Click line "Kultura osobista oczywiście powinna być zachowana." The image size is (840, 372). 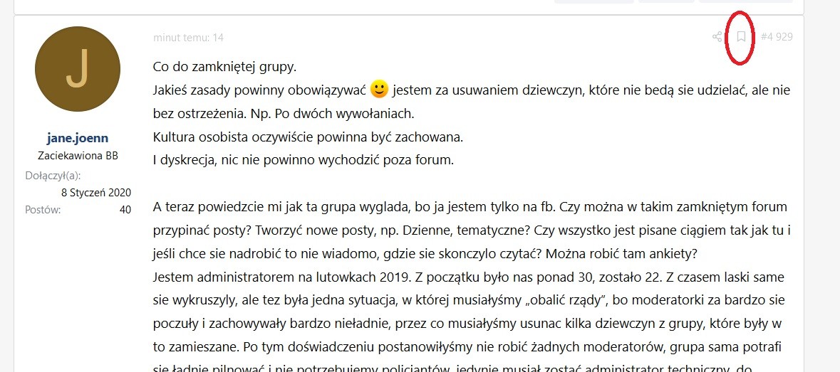tap(308, 137)
